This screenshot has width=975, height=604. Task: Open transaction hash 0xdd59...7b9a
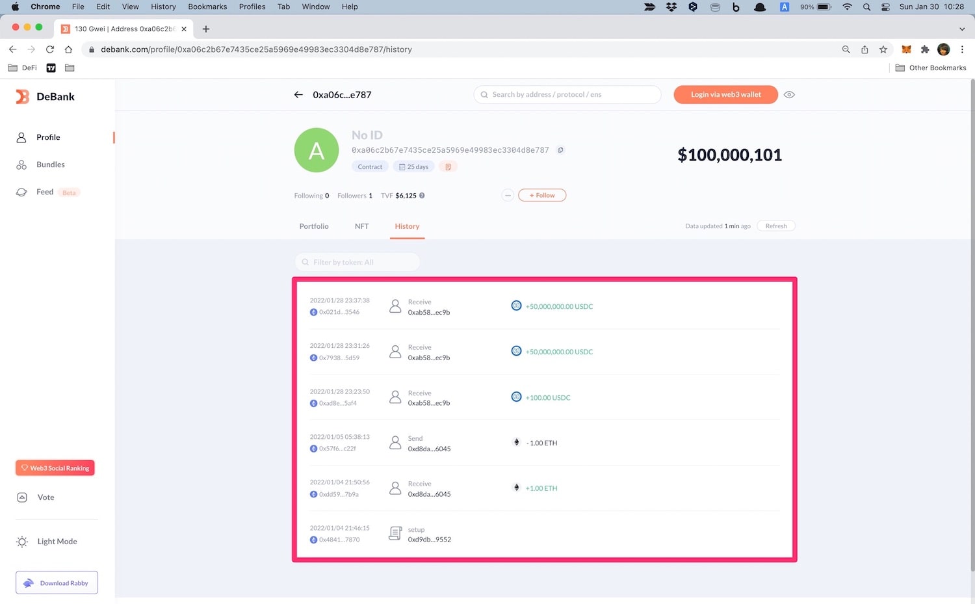pos(339,494)
